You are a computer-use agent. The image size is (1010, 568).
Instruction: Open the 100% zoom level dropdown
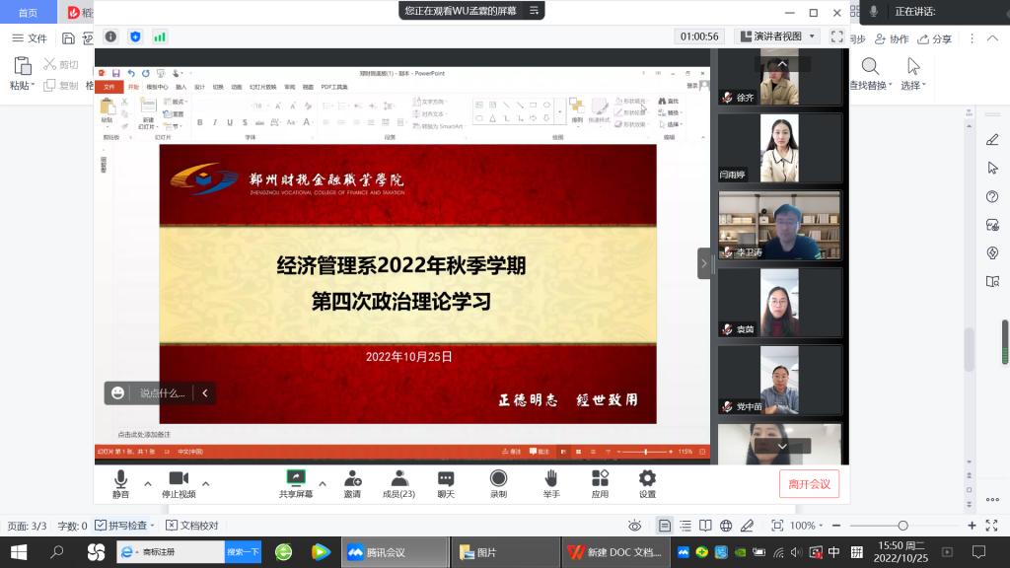pos(806,526)
